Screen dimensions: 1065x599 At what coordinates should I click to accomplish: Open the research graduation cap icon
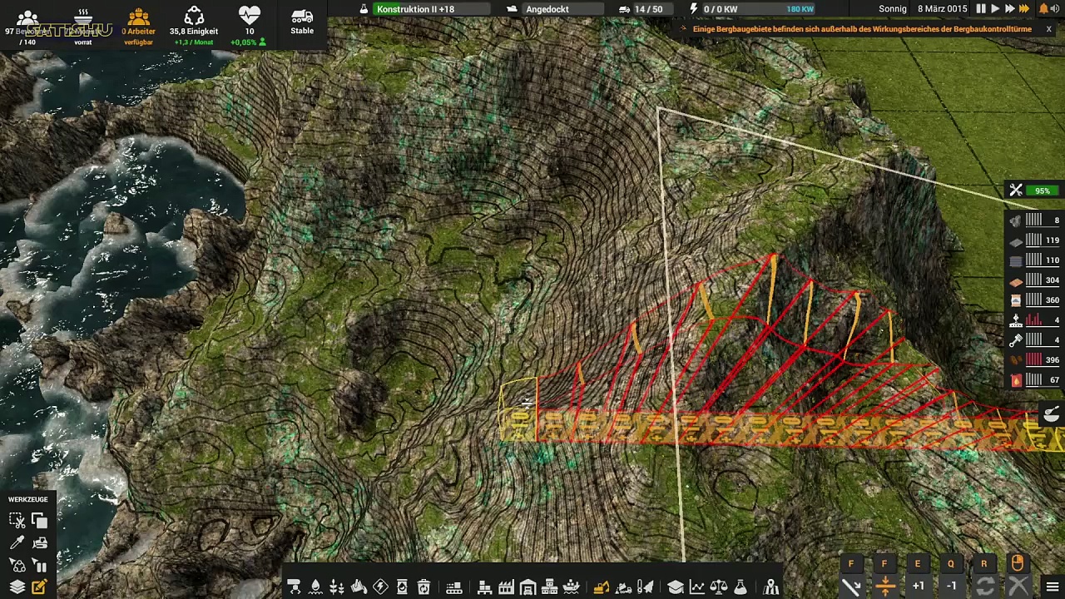(676, 587)
